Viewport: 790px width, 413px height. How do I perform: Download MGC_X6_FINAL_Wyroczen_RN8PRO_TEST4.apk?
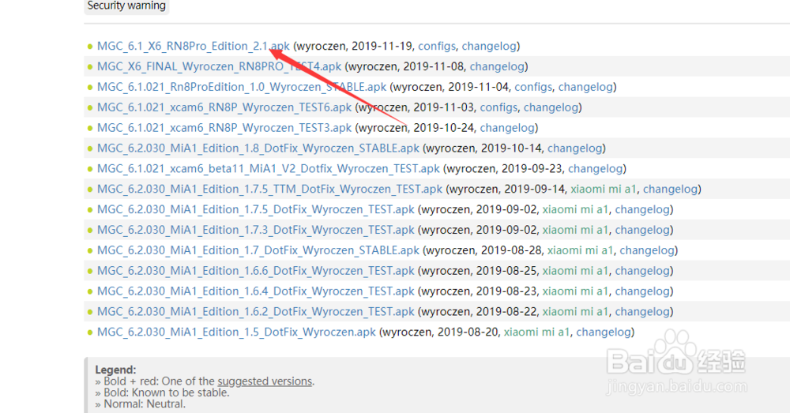pyautogui.click(x=220, y=67)
